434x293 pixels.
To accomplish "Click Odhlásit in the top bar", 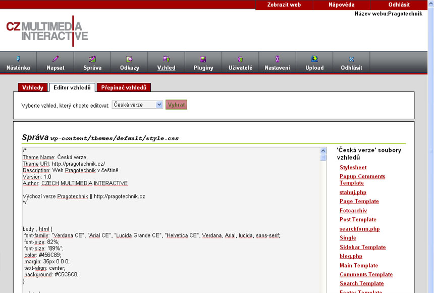I will [x=399, y=5].
